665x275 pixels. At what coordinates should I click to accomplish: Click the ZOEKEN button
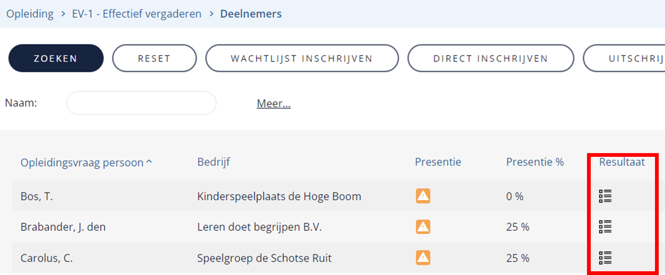pos(56,58)
